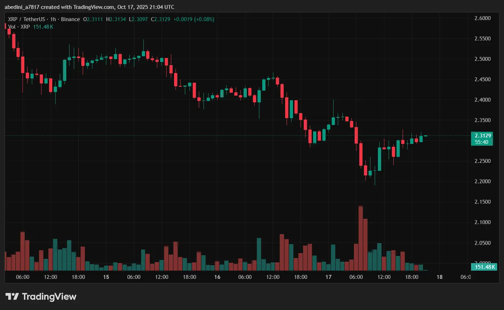
Task: Click the XRP / TetherUS symbol title
Action: pos(26,19)
